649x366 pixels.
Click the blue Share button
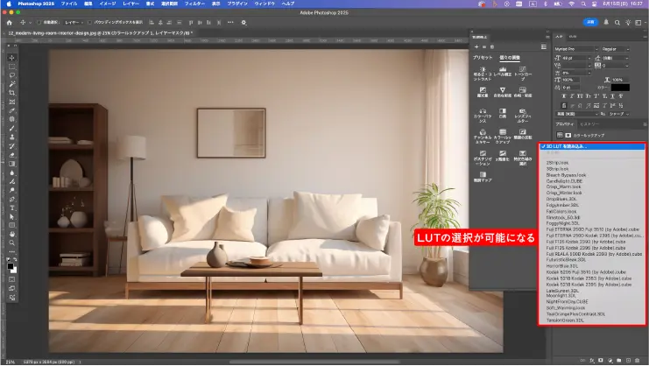[590, 23]
